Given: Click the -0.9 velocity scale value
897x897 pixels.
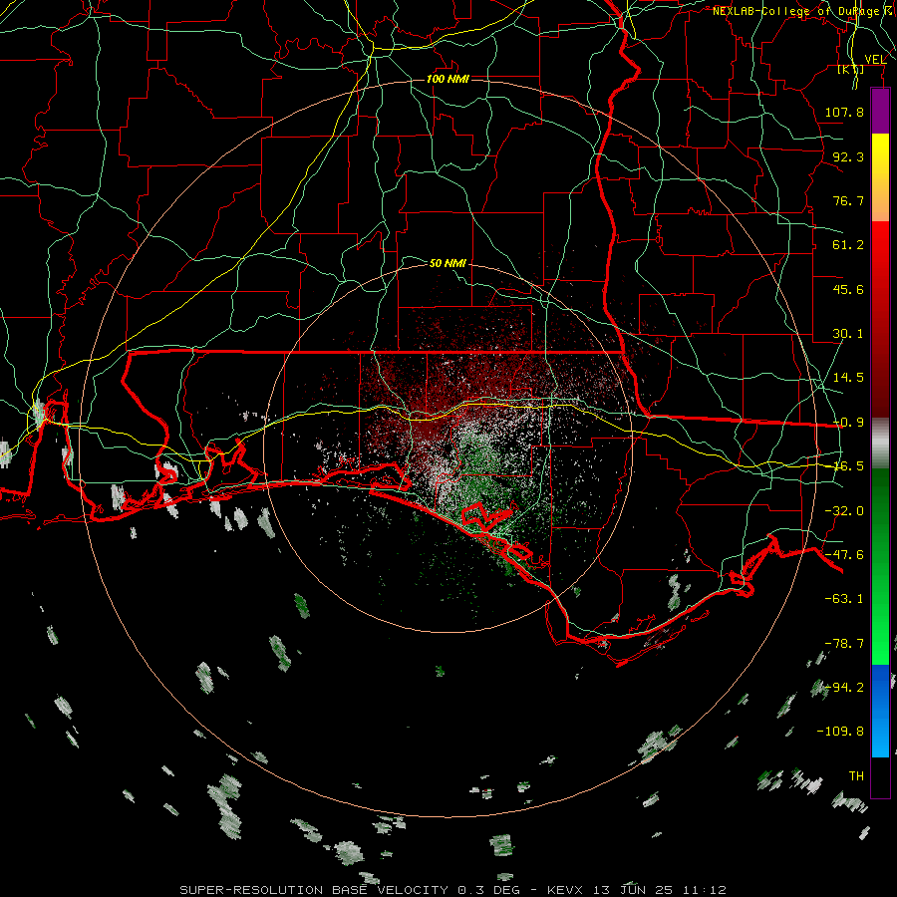Looking at the screenshot, I should point(848,423).
